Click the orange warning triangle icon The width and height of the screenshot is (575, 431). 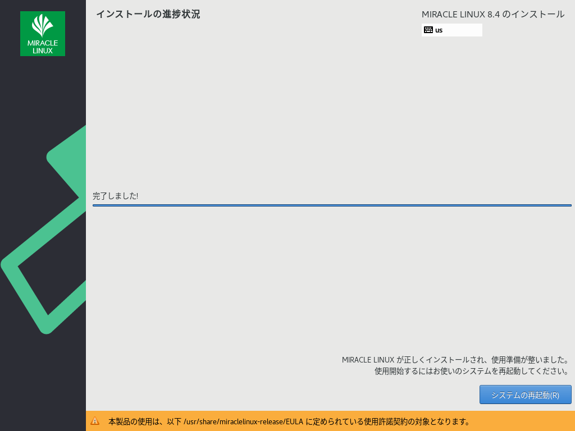pyautogui.click(x=95, y=421)
